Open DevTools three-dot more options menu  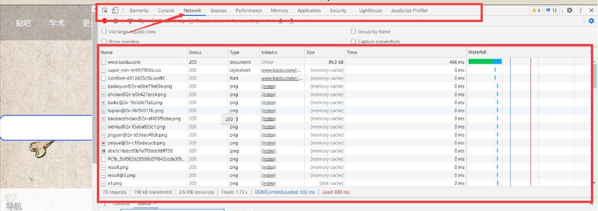(x=581, y=10)
